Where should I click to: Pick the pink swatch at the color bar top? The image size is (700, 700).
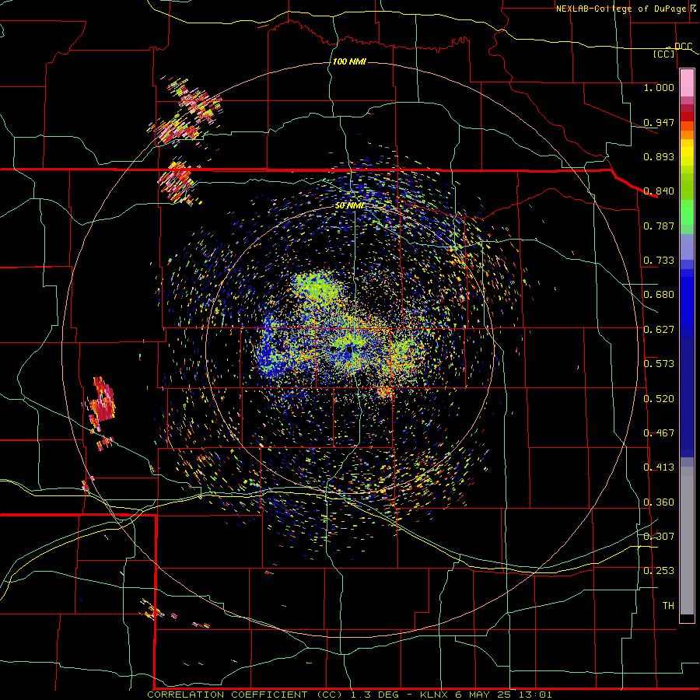tap(687, 82)
